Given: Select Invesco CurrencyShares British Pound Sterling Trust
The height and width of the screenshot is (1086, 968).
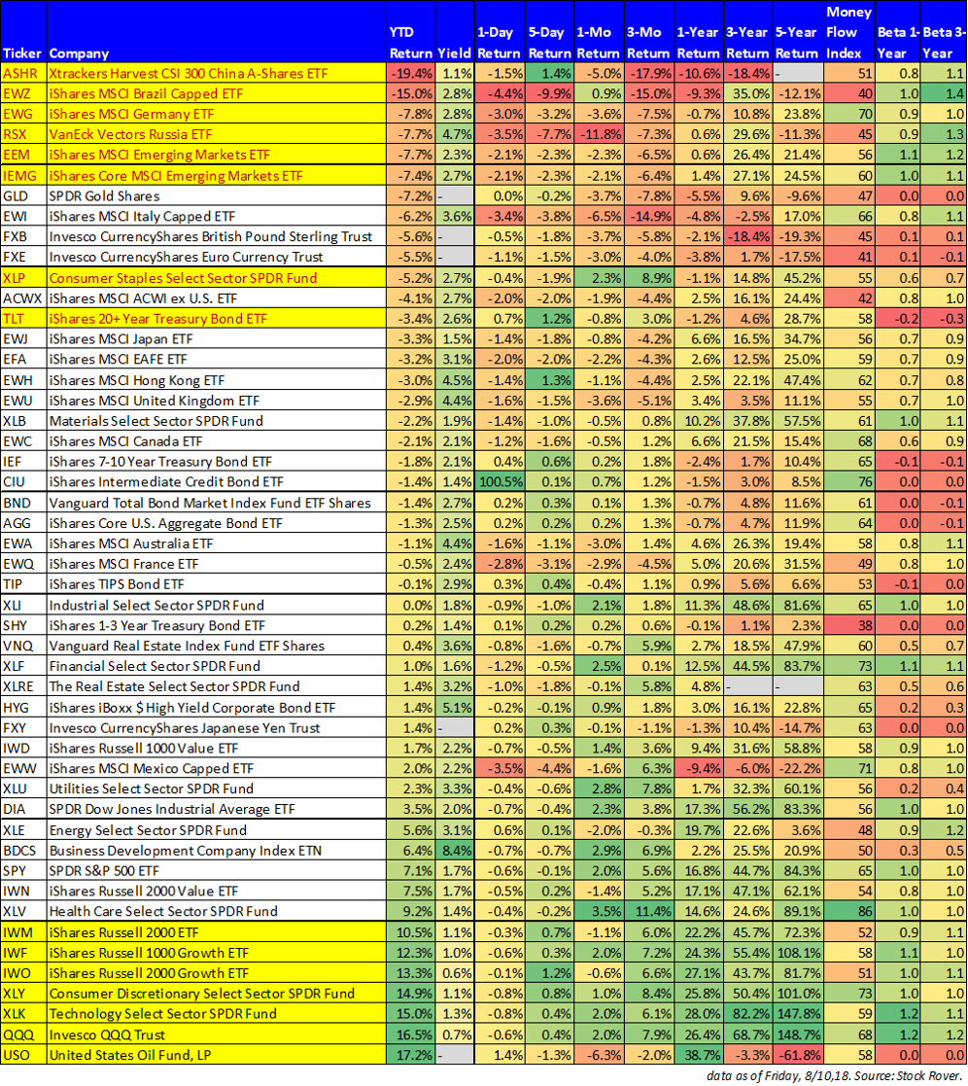Looking at the screenshot, I should click(211, 237).
